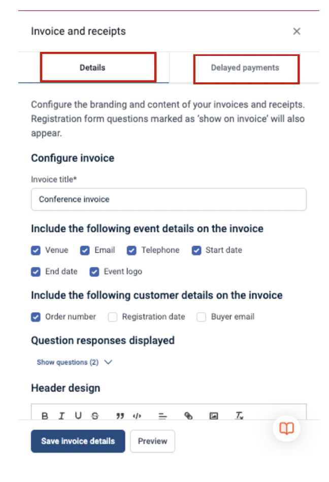Toggle bold formatting in header design editor
This screenshot has width=329, height=482.
44,415
